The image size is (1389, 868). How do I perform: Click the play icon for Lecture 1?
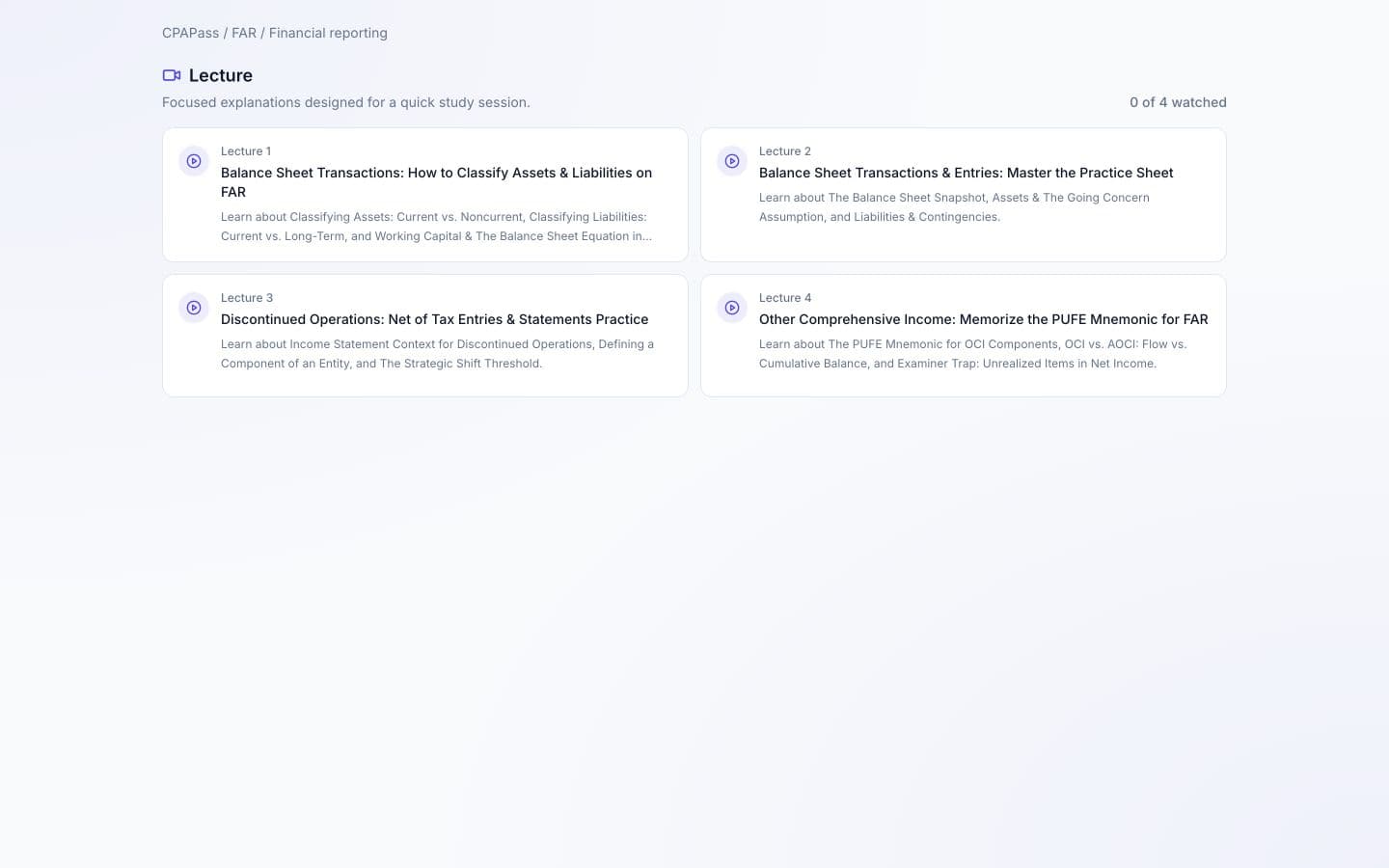pos(194,161)
